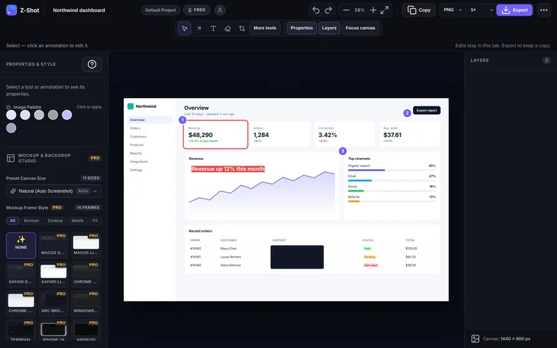
Task: Click the canvas image icon near Canvas size
Action: click(476, 339)
